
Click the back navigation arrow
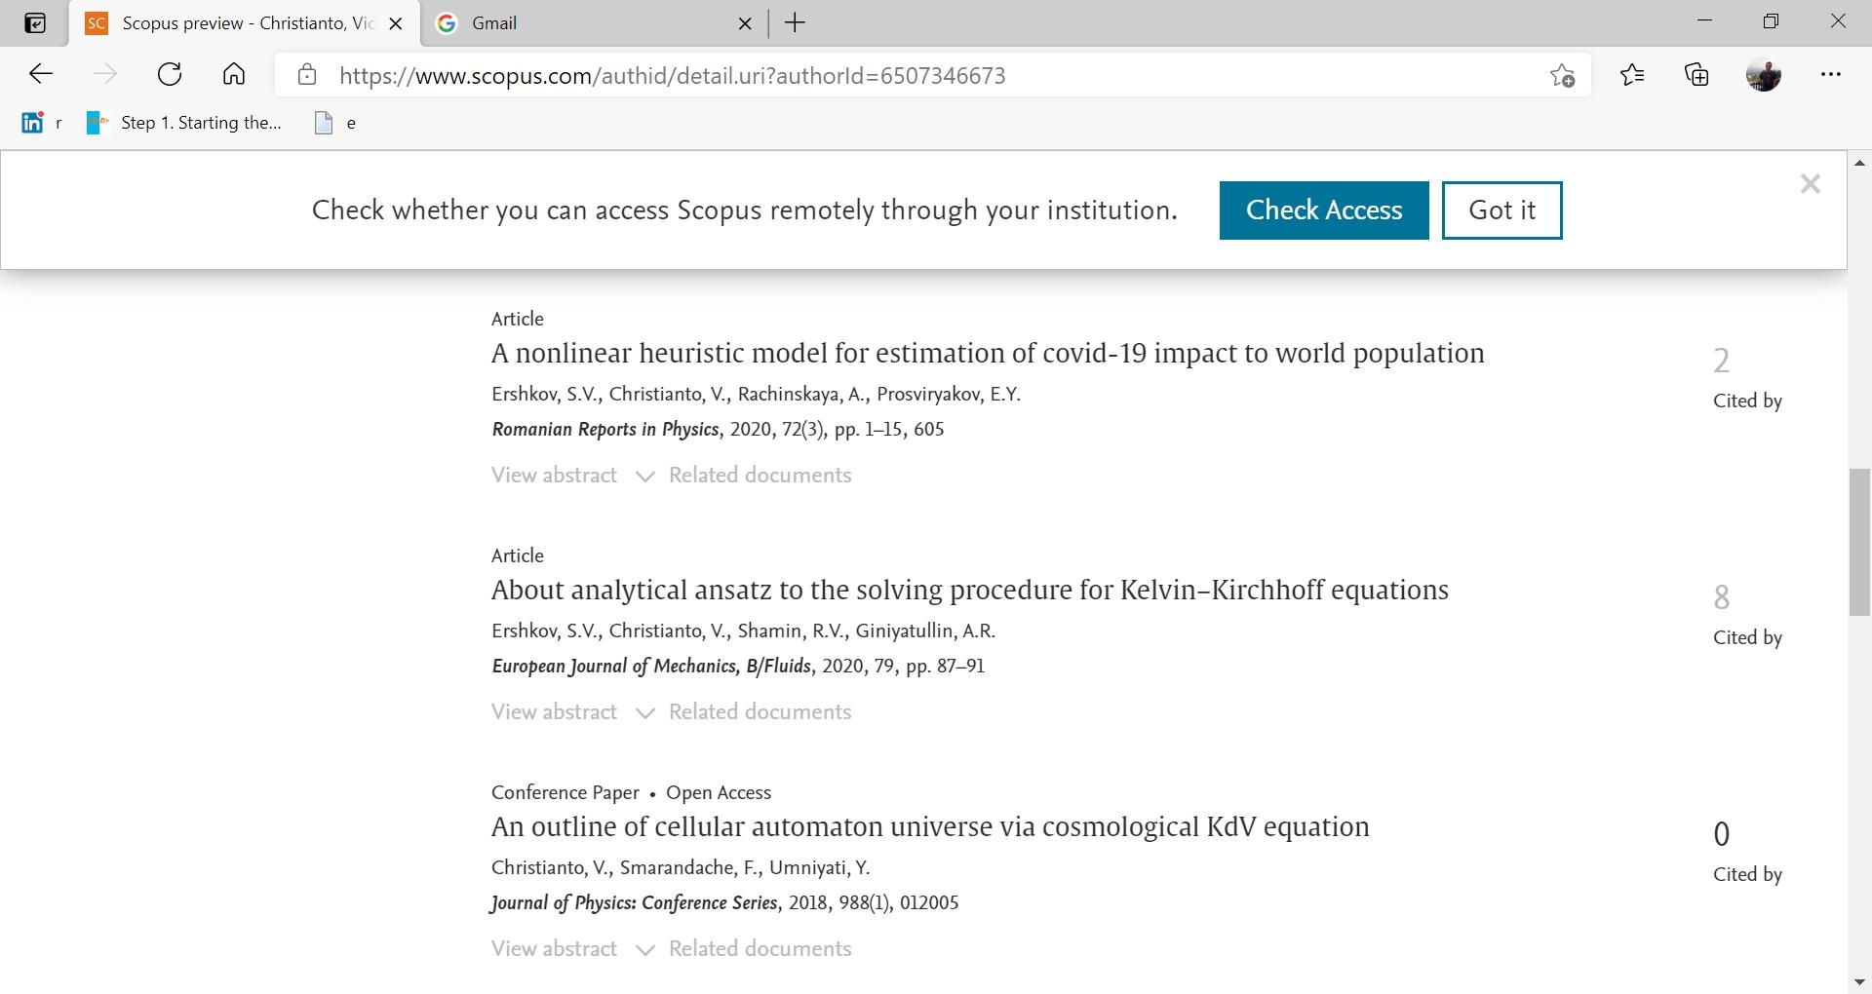(x=41, y=74)
